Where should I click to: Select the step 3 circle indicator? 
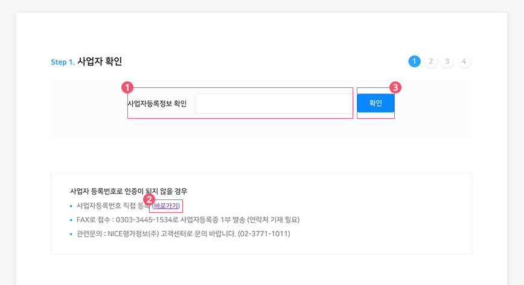[447, 61]
